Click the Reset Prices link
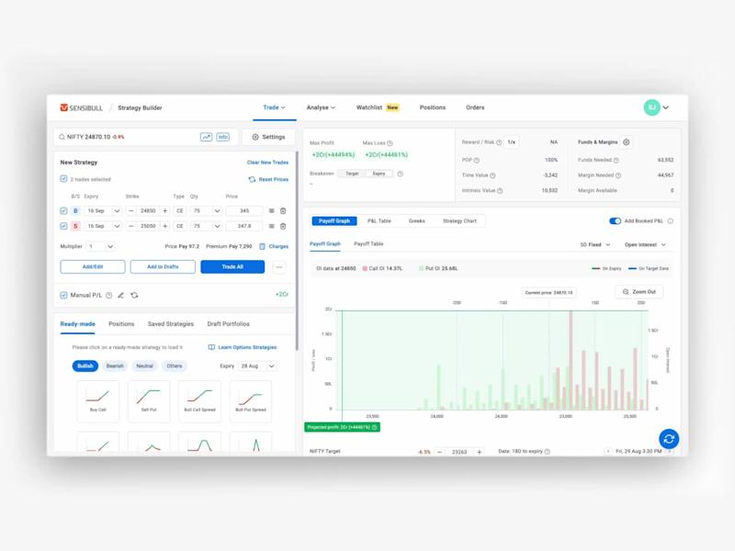The image size is (735, 551). coord(268,179)
